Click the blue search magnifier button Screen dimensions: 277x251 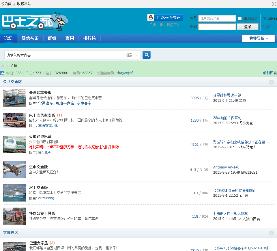click(147, 55)
